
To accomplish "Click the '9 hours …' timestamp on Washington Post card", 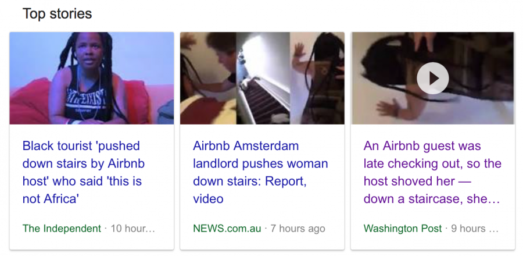I will point(475,229).
